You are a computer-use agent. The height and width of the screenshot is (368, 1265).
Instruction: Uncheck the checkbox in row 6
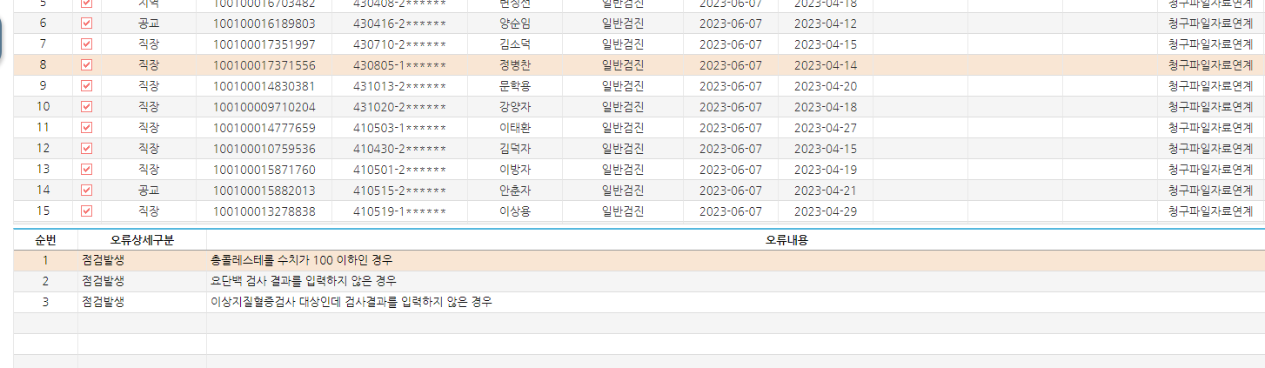pos(86,23)
